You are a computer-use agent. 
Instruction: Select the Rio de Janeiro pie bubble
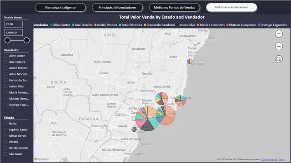(x=166, y=115)
